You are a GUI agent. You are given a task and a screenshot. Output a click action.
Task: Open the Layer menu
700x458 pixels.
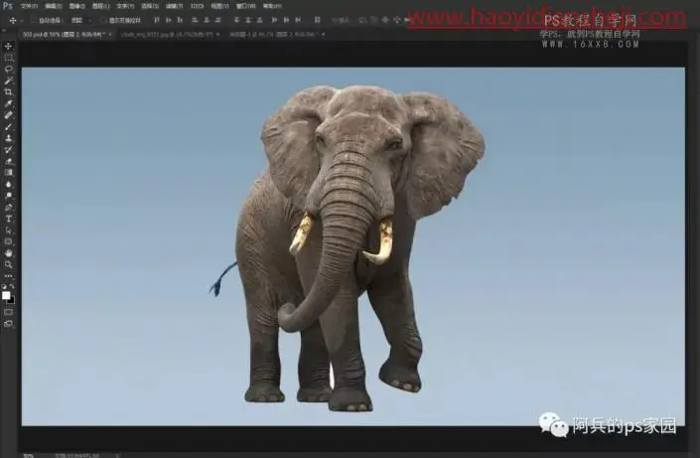pos(100,6)
